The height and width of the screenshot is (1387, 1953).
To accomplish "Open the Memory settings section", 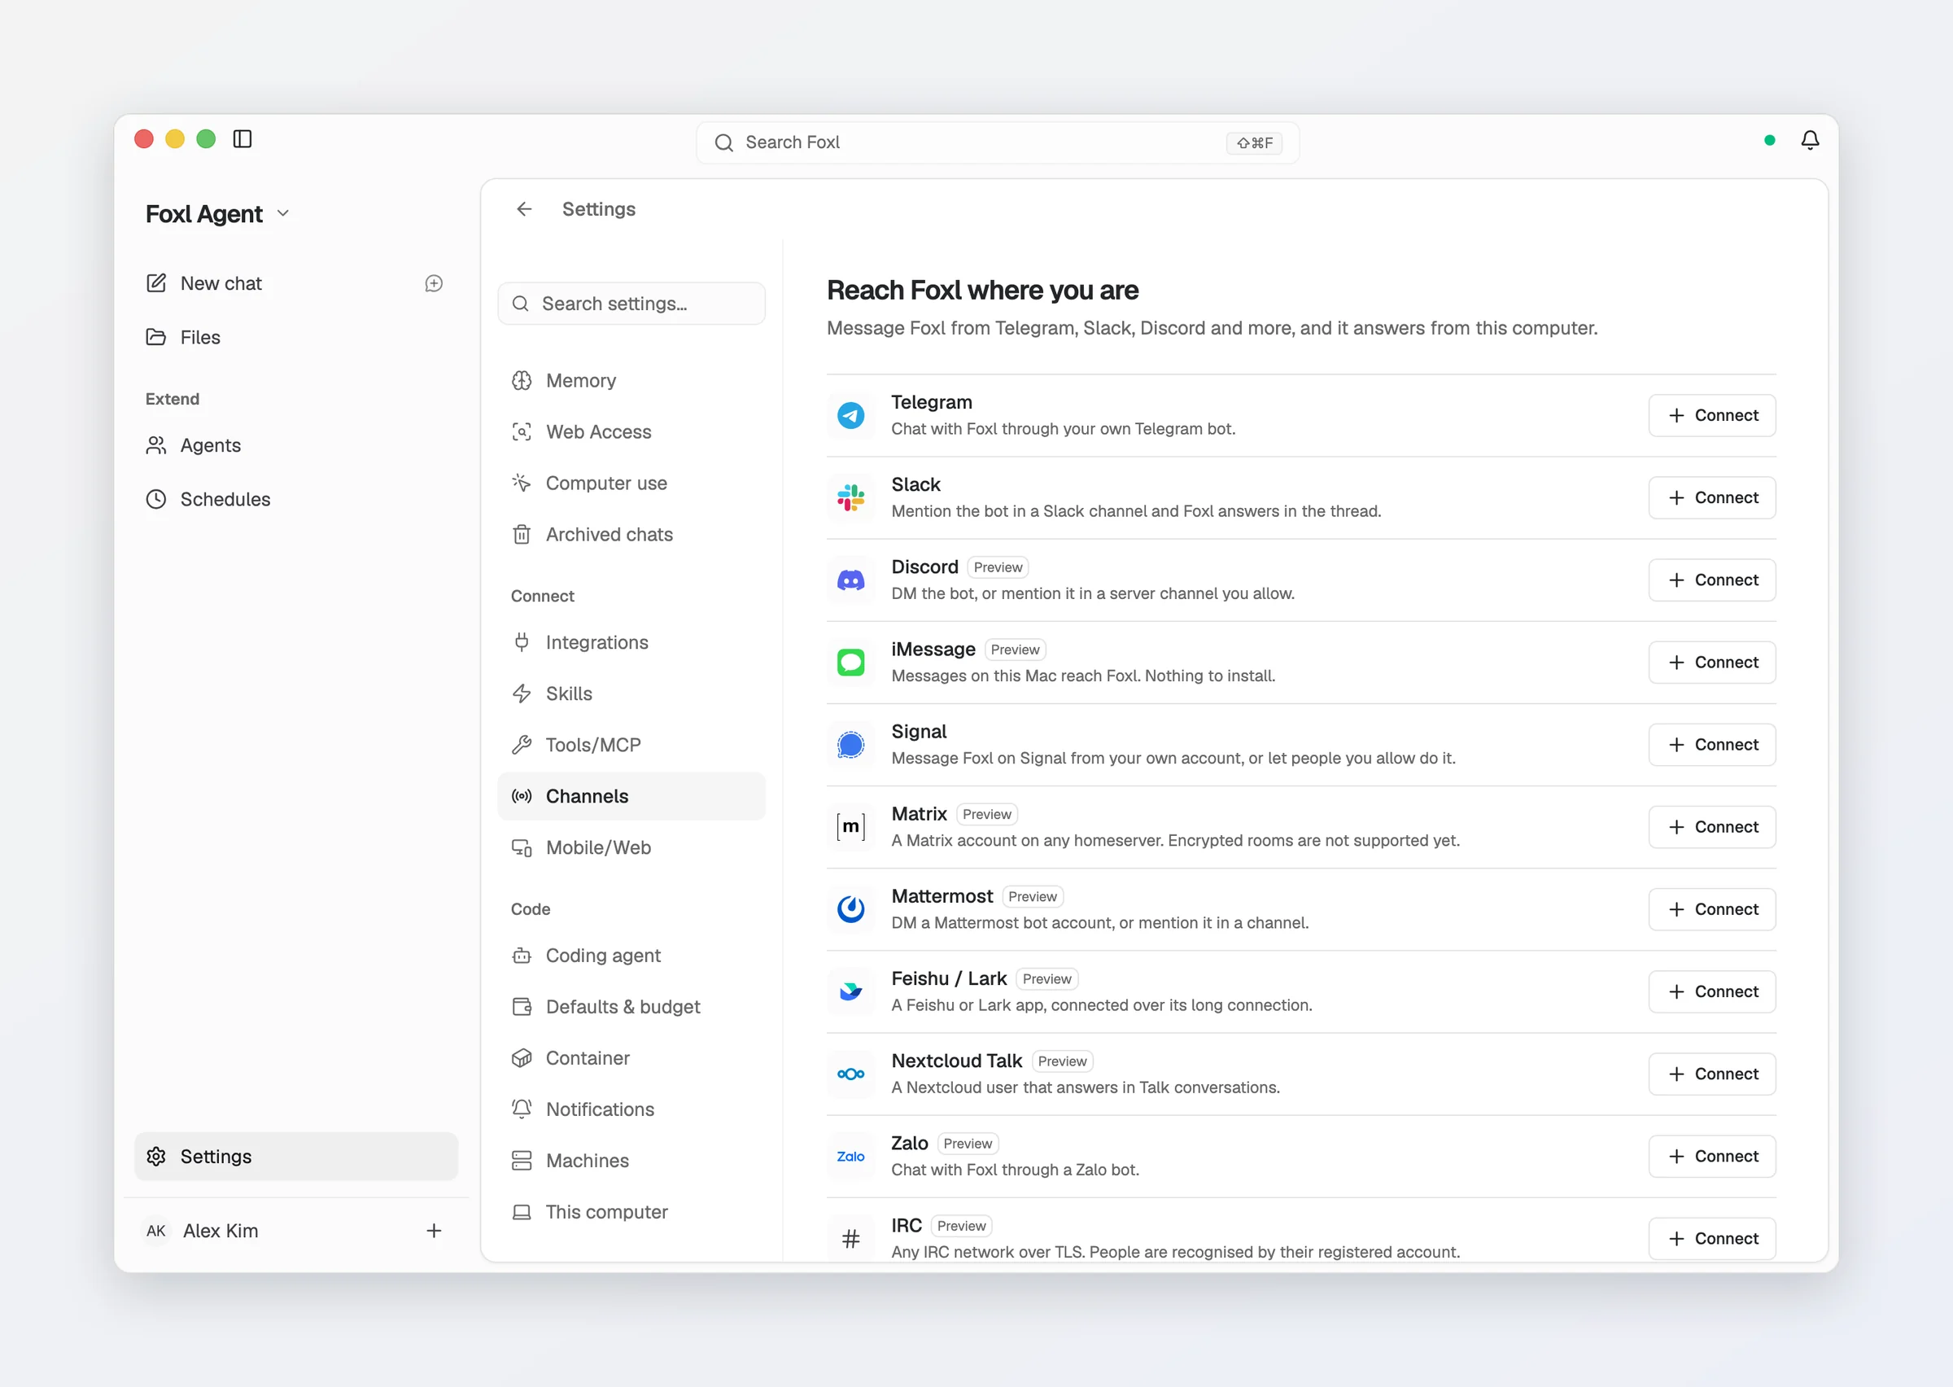I will click(631, 381).
